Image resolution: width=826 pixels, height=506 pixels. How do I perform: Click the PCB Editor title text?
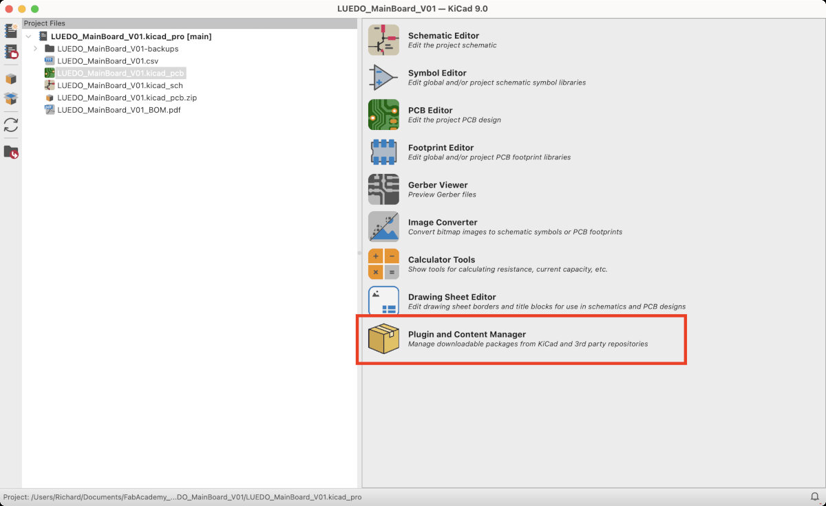click(x=430, y=110)
